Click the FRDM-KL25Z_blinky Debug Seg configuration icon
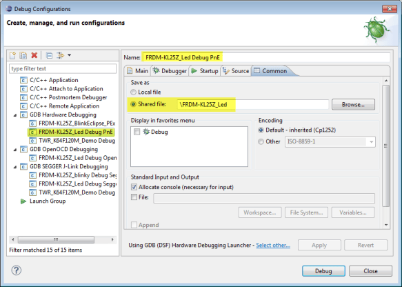The height and width of the screenshot is (287, 402). click(x=32, y=175)
